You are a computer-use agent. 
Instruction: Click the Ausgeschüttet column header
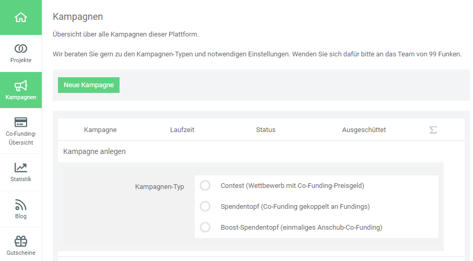(x=364, y=130)
